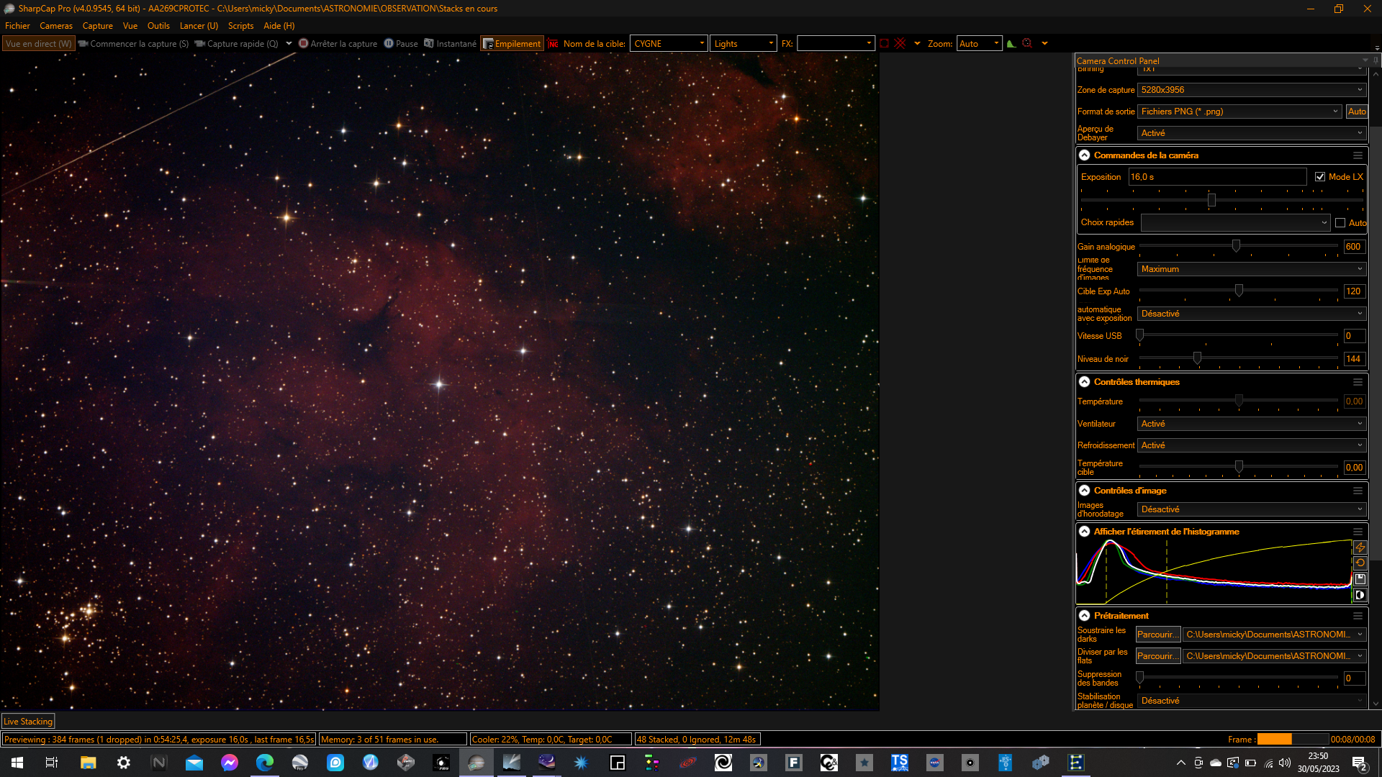Screen dimensions: 1382x777
Task: Open the Scripts menu
Action: click(x=240, y=26)
